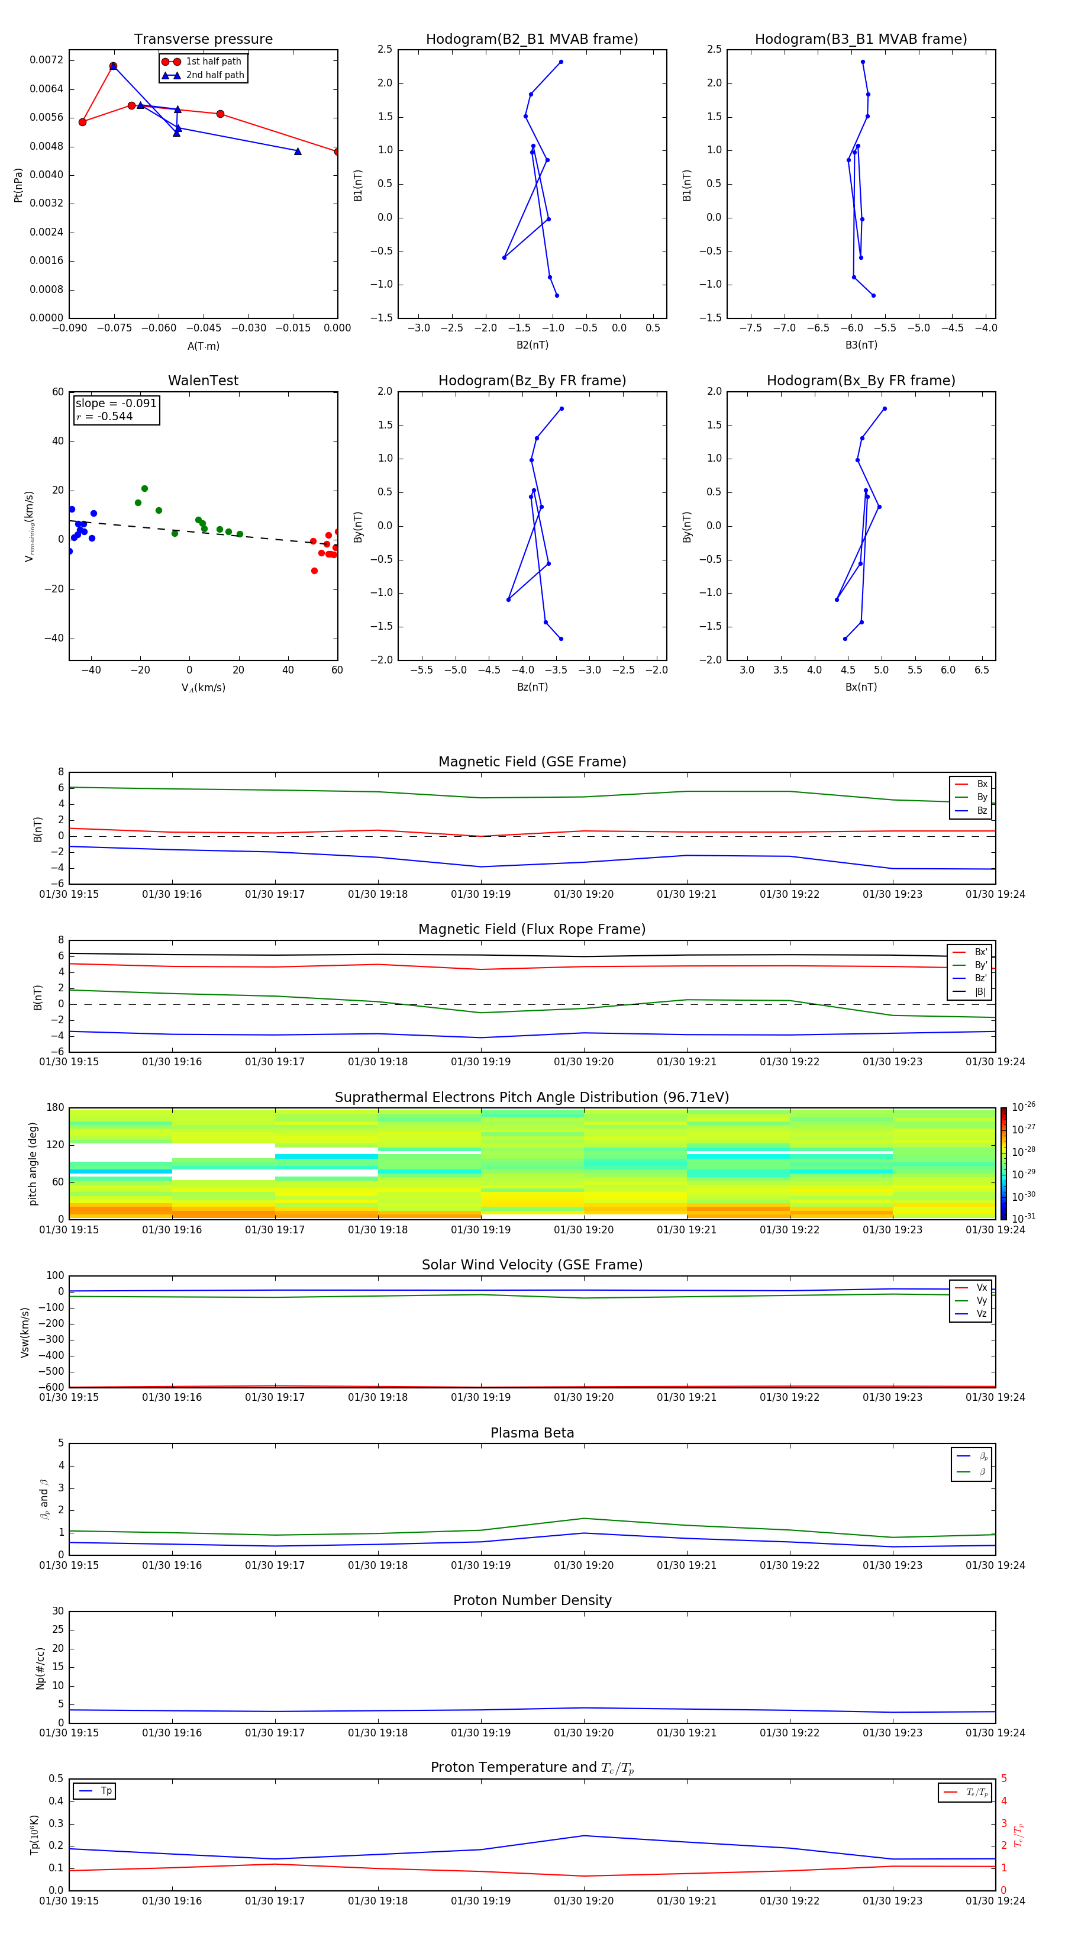Screen dimensions: 1065x1953
Task: Click the "Magnetic Field (Flux Rope Frame)" title
Action: 532,930
